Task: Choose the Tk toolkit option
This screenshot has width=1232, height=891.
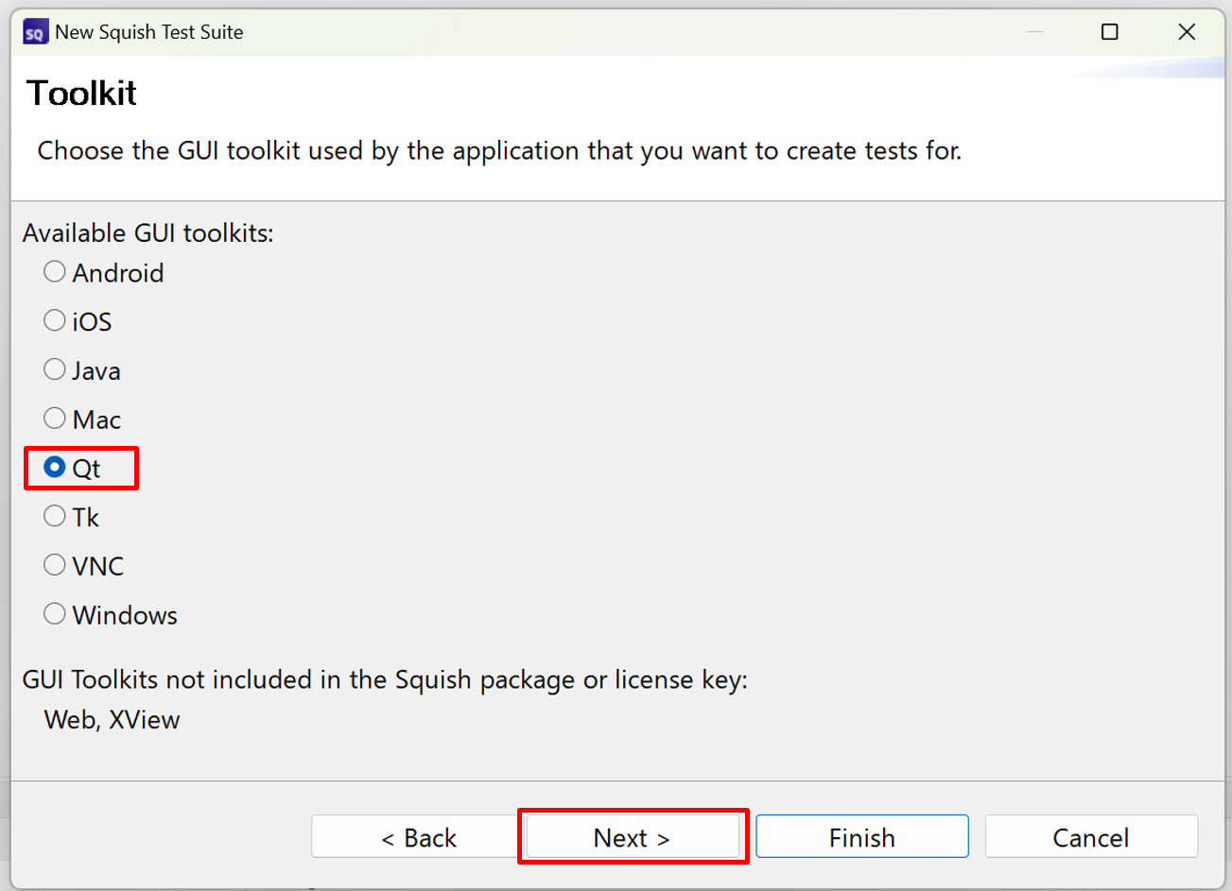Action: pos(55,517)
